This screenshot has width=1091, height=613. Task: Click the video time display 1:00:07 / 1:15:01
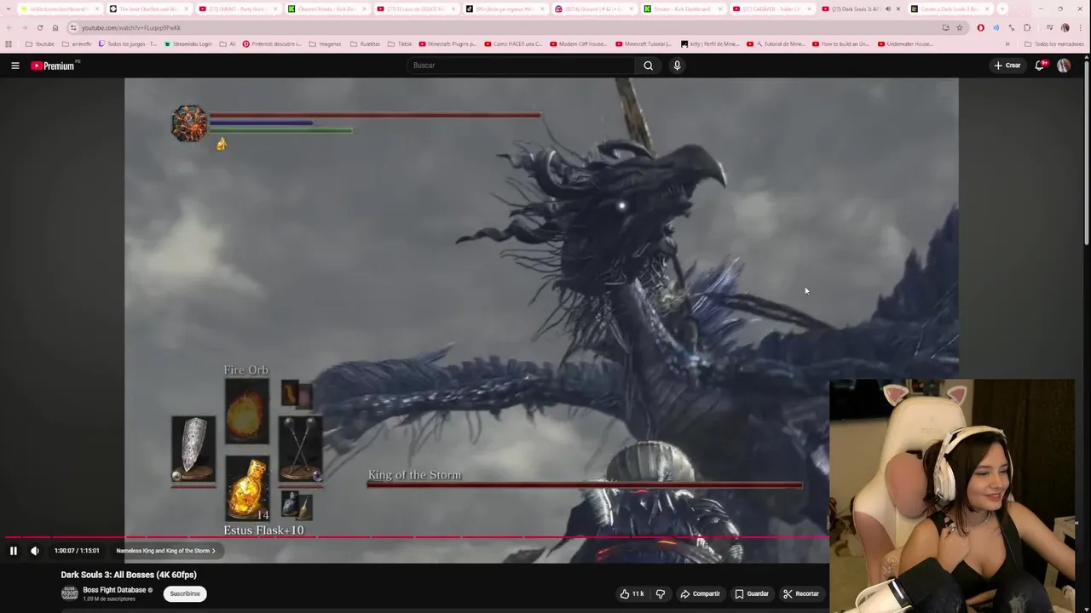coord(77,551)
